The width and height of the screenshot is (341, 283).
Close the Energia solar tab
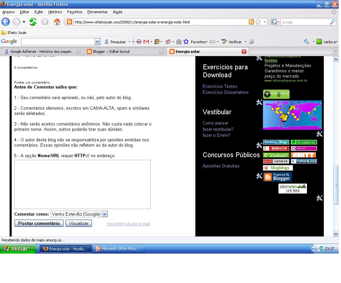tap(244, 52)
